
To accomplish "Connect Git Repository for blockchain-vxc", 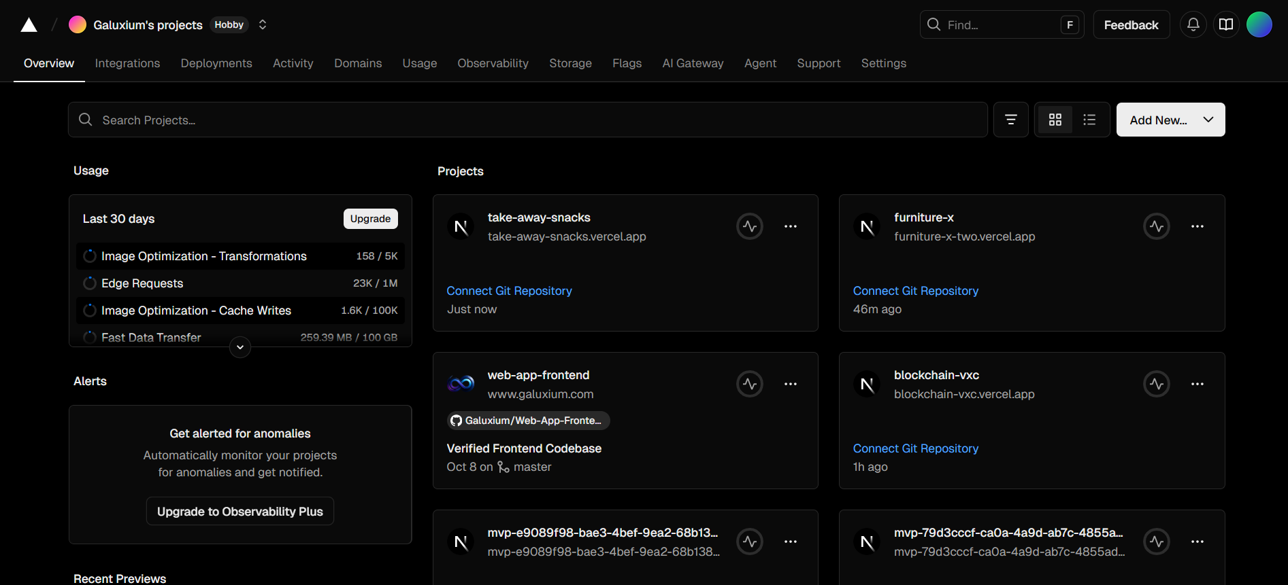I will click(x=916, y=448).
